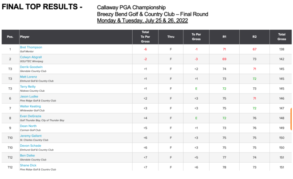Click the orange scrollbar at right edge

[x=291, y=116]
